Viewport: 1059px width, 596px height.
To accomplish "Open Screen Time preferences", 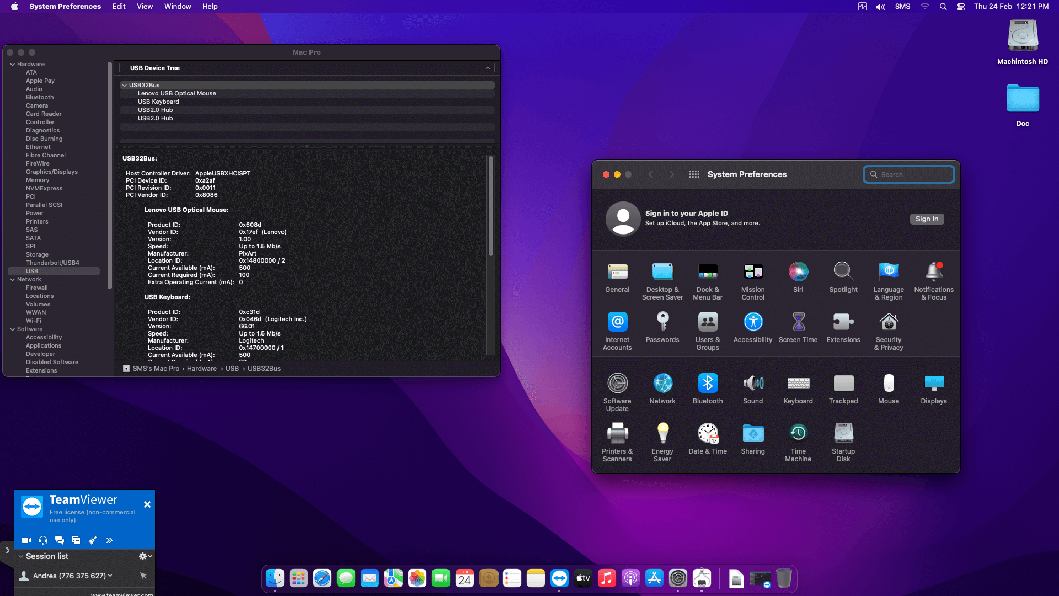I will tap(798, 328).
